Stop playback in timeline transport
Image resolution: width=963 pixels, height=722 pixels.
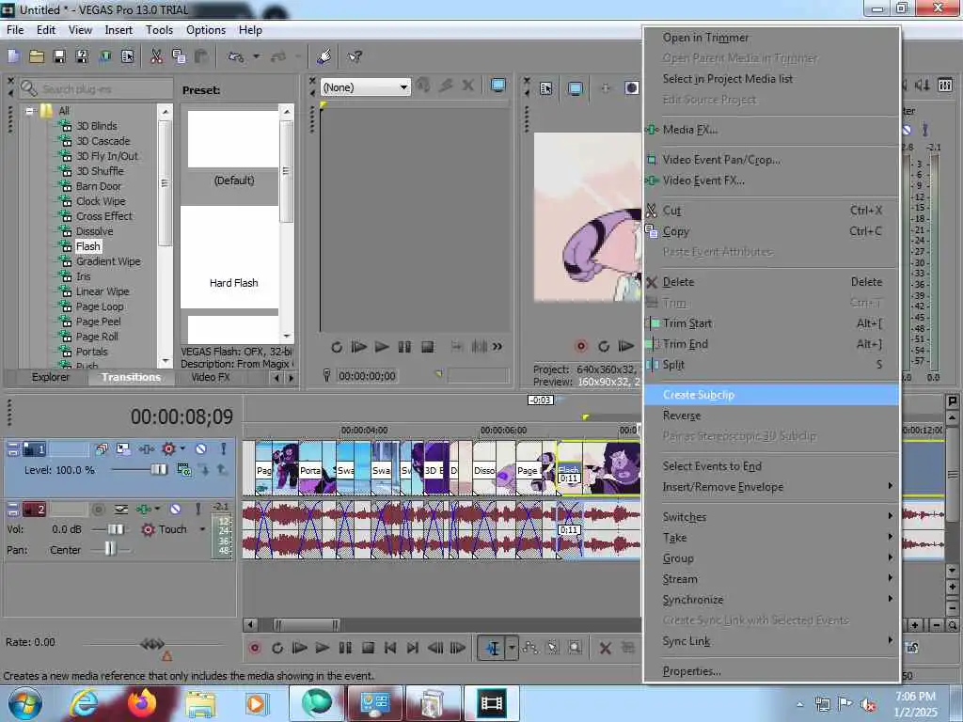coord(368,648)
